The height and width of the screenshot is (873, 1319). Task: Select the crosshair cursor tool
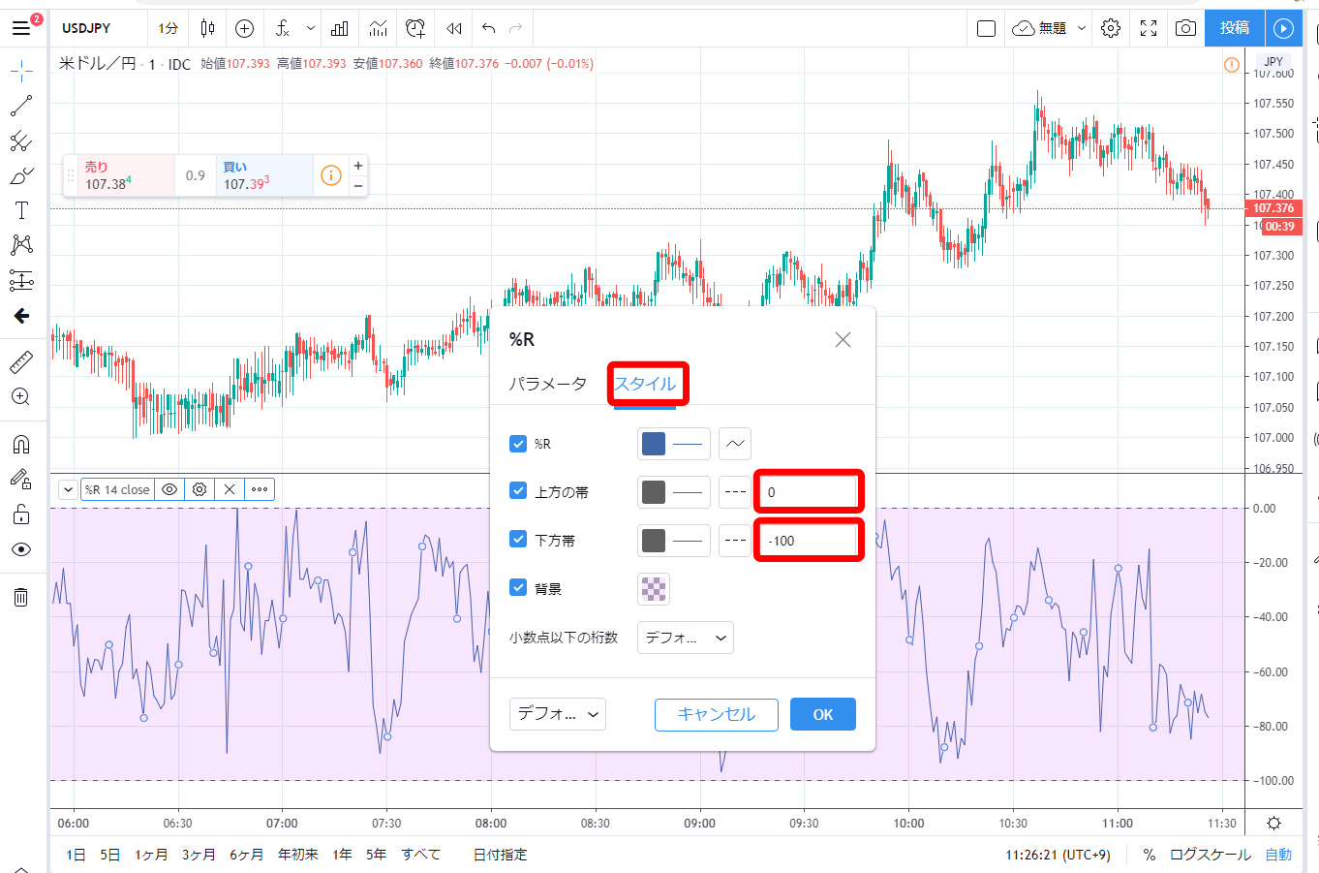(21, 71)
